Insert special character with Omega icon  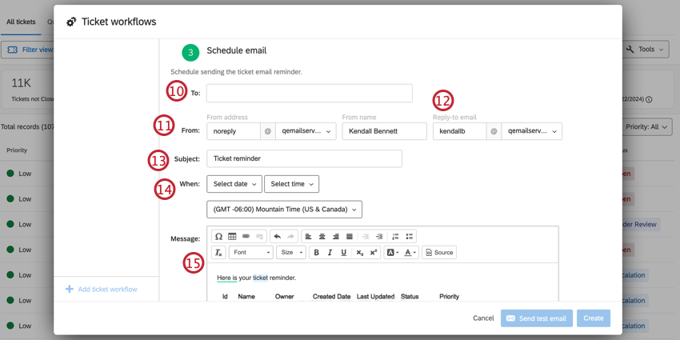219,236
